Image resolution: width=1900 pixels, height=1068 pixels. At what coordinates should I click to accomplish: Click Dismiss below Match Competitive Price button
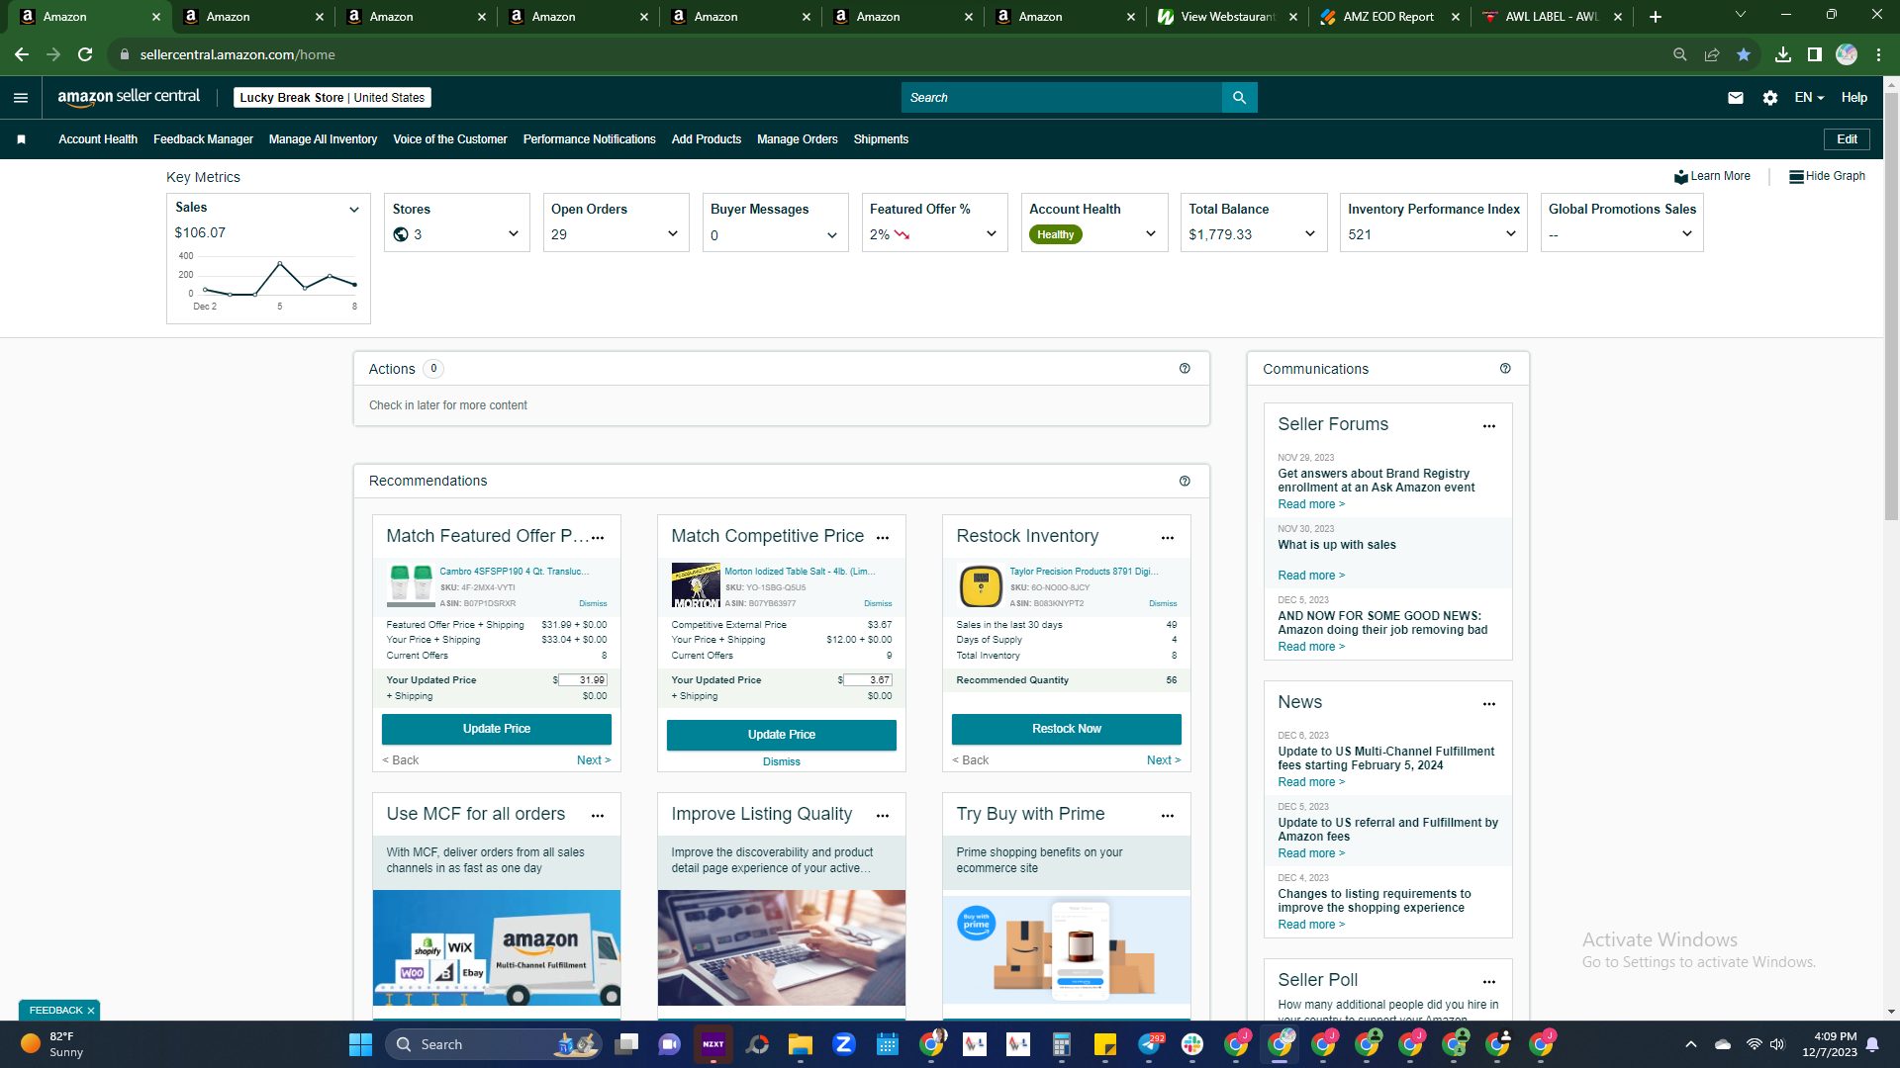pos(782,762)
